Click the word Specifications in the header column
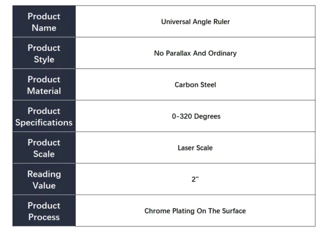 (44, 122)
